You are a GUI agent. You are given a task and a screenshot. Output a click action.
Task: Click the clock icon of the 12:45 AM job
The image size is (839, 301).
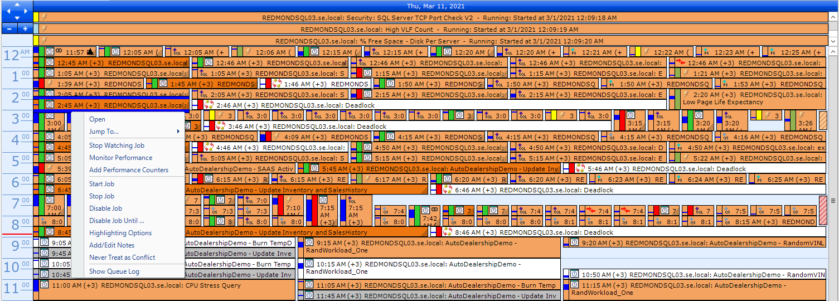tap(50, 63)
